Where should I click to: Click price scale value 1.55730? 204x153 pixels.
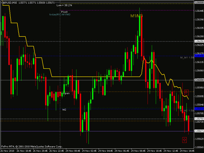coord(199,122)
